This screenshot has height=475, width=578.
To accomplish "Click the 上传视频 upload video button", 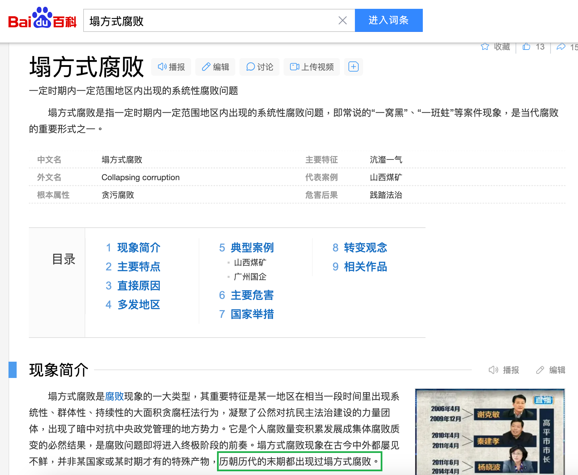I will (x=312, y=67).
